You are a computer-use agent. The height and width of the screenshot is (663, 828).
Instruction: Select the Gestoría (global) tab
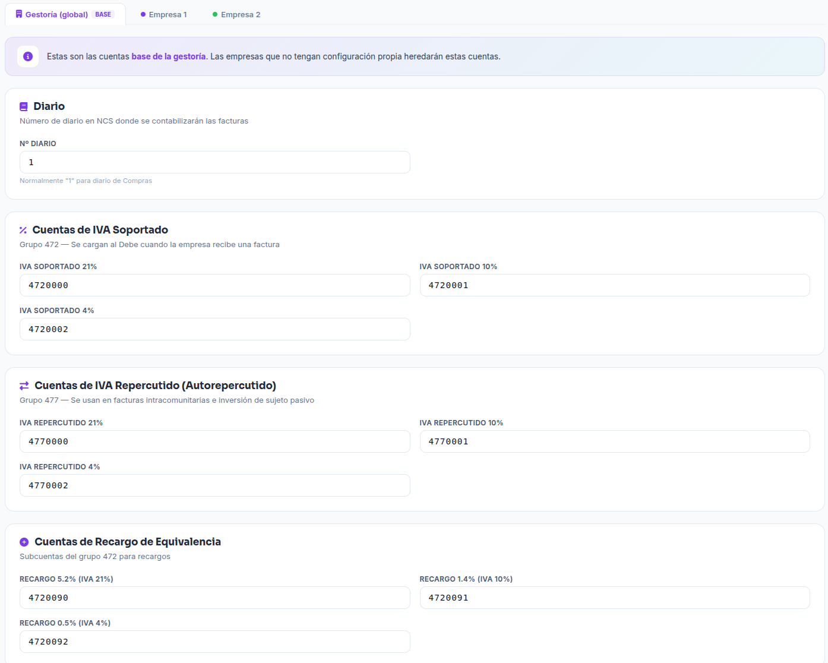tap(56, 14)
